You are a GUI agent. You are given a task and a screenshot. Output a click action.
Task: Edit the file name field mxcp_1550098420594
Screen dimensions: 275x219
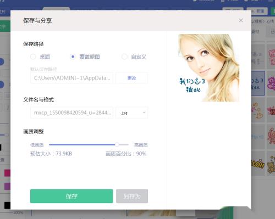pos(71,113)
